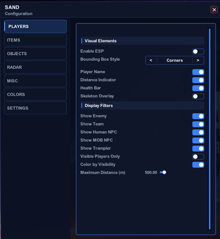
Task: Turn off the Health Bar toggle
Action: [x=198, y=88]
